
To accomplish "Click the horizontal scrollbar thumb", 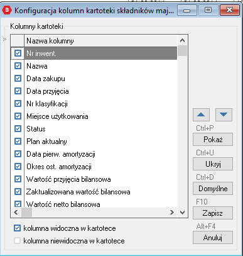I will (26, 213).
